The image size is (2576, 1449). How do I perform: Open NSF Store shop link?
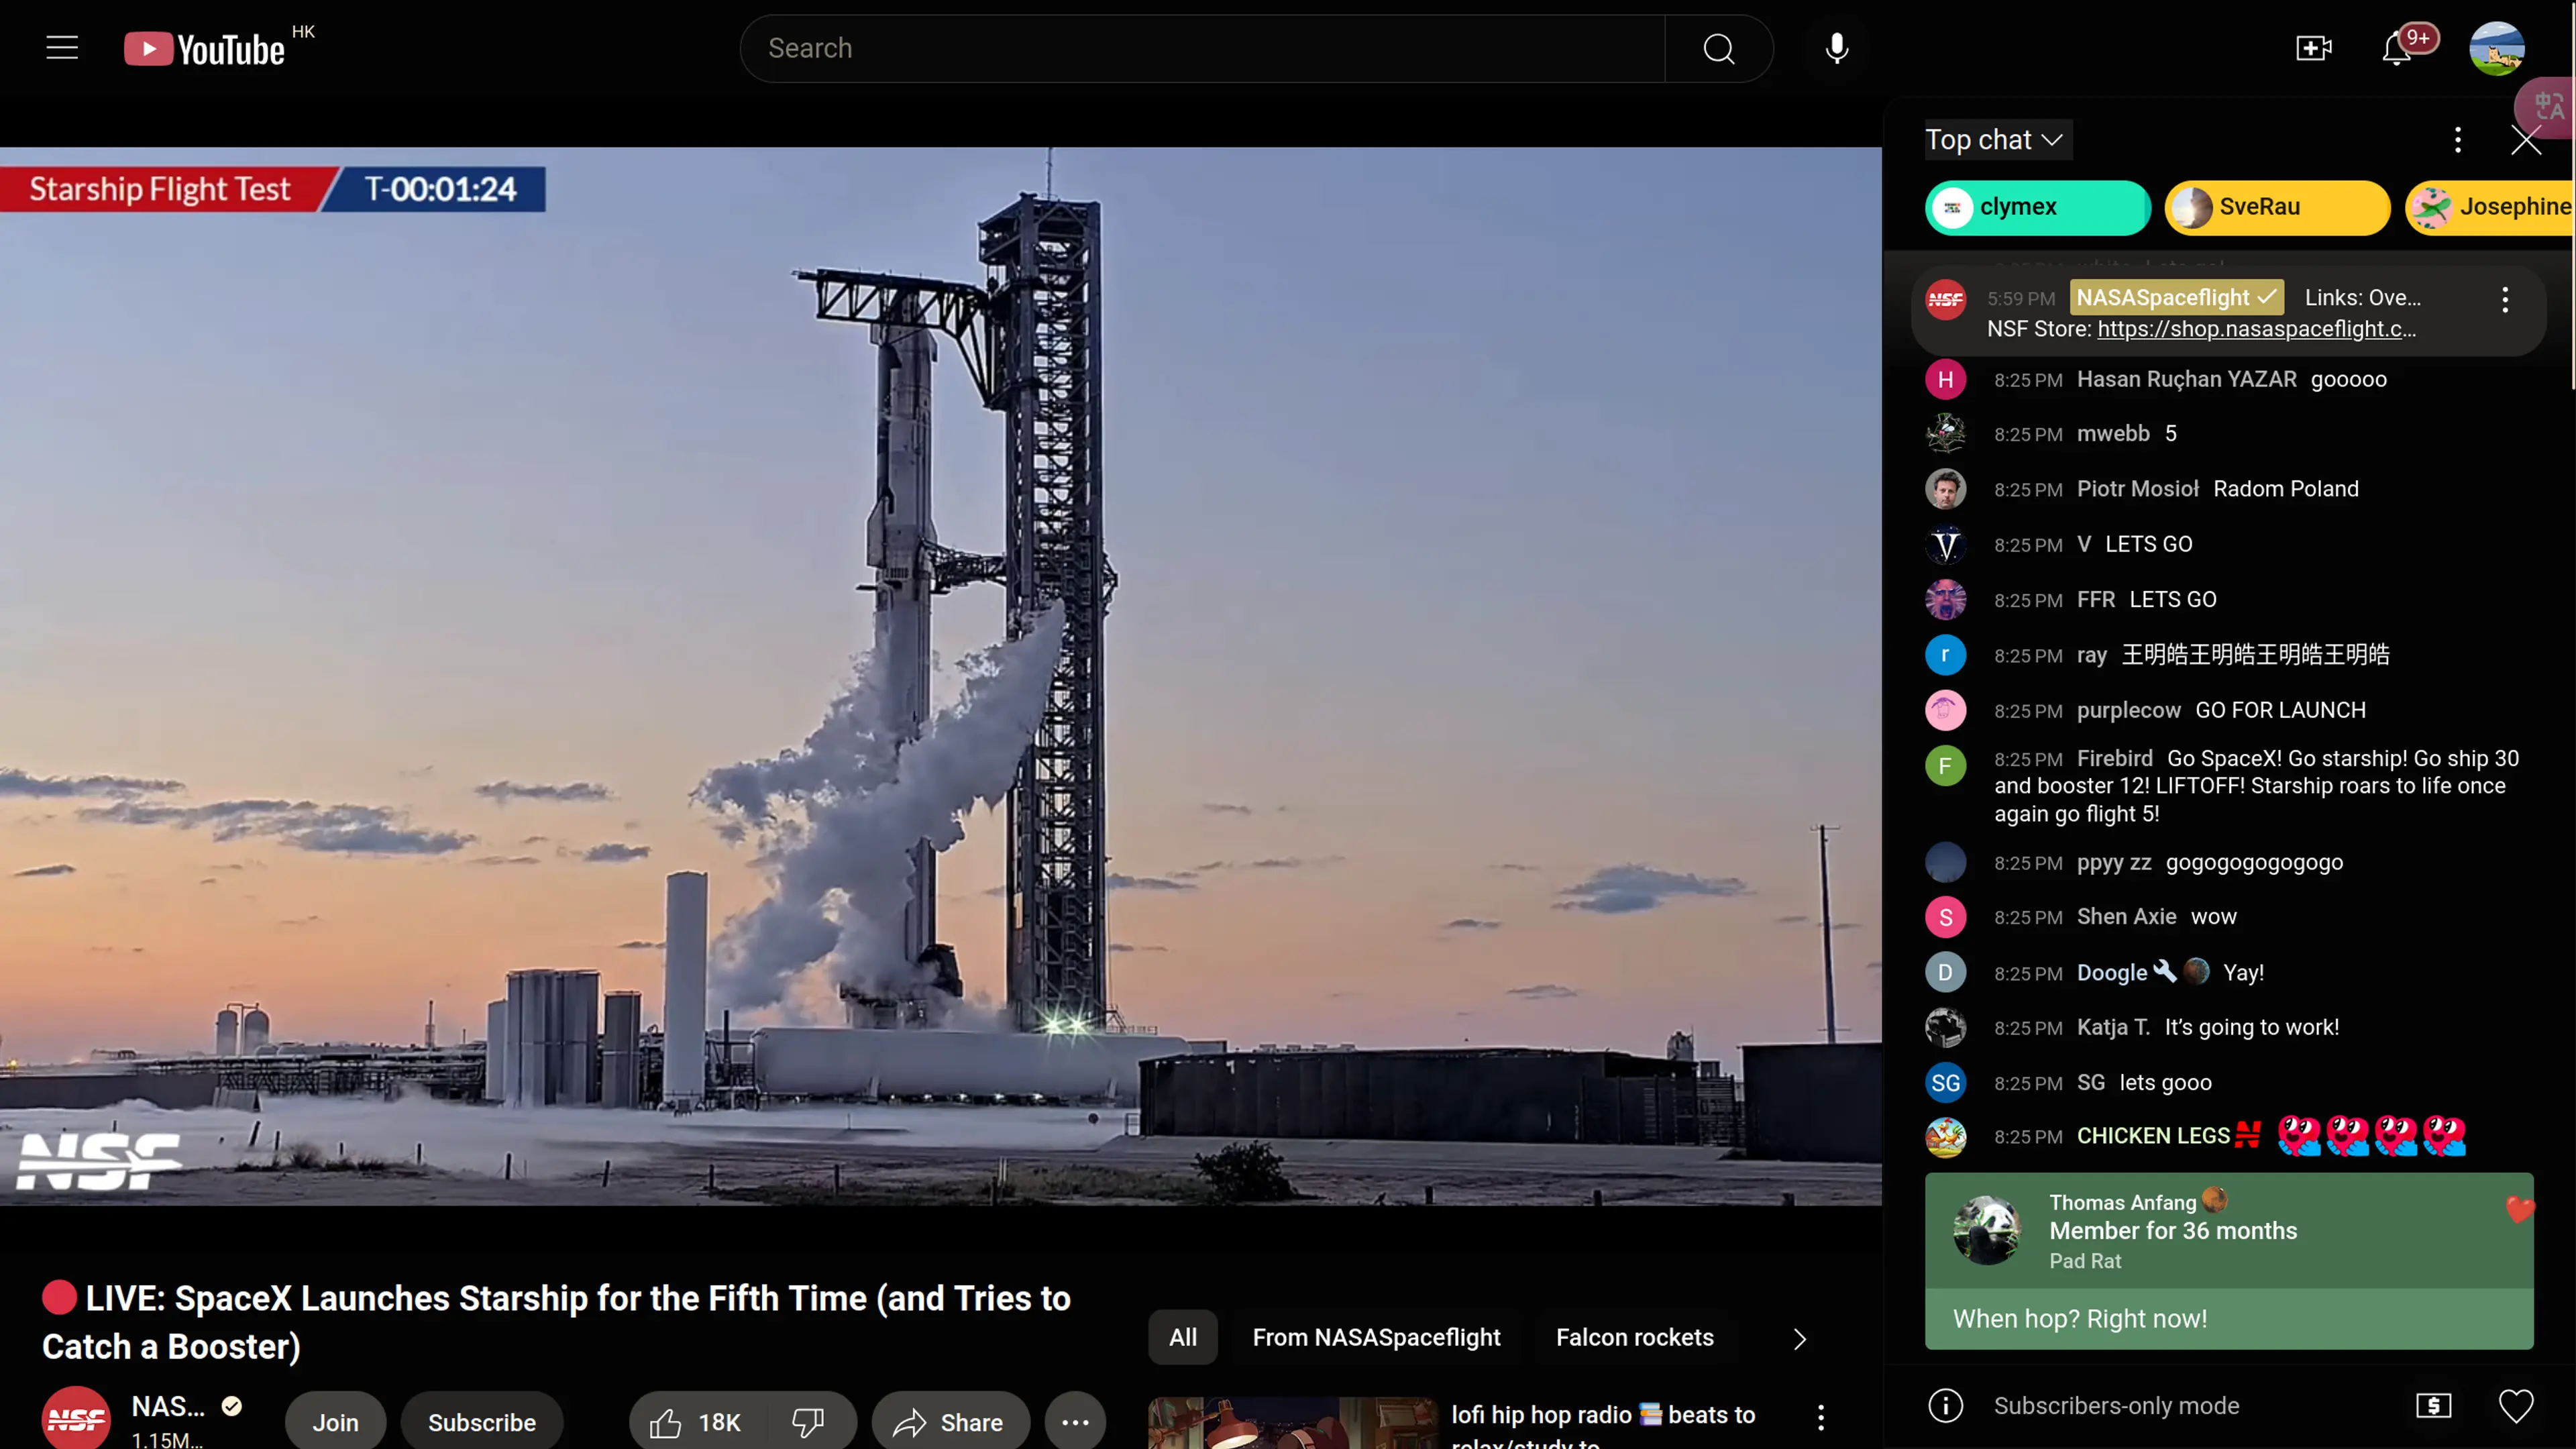coord(2256,329)
